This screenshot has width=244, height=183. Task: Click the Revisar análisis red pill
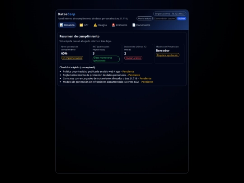coord(133,58)
